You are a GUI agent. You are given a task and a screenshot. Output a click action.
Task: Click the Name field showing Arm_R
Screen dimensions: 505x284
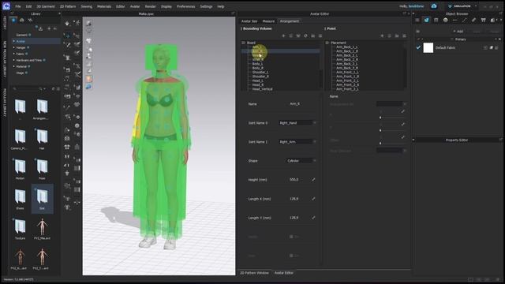[294, 104]
